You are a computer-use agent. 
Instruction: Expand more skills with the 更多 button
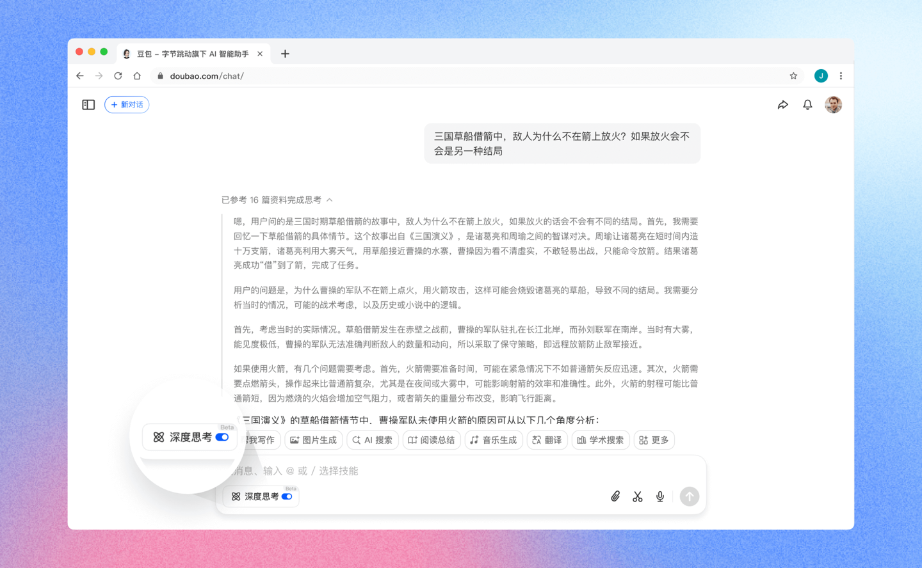click(654, 439)
